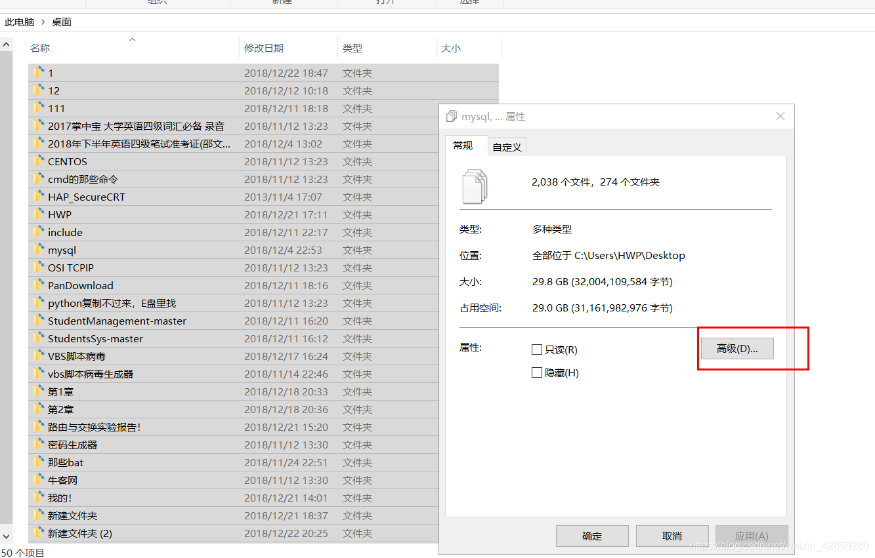Screen dimensions: 875x558
Task: Close the properties dialog
Action: tap(780, 116)
